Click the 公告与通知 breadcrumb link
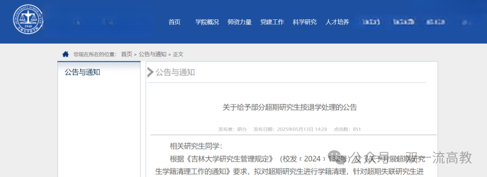 152,54
